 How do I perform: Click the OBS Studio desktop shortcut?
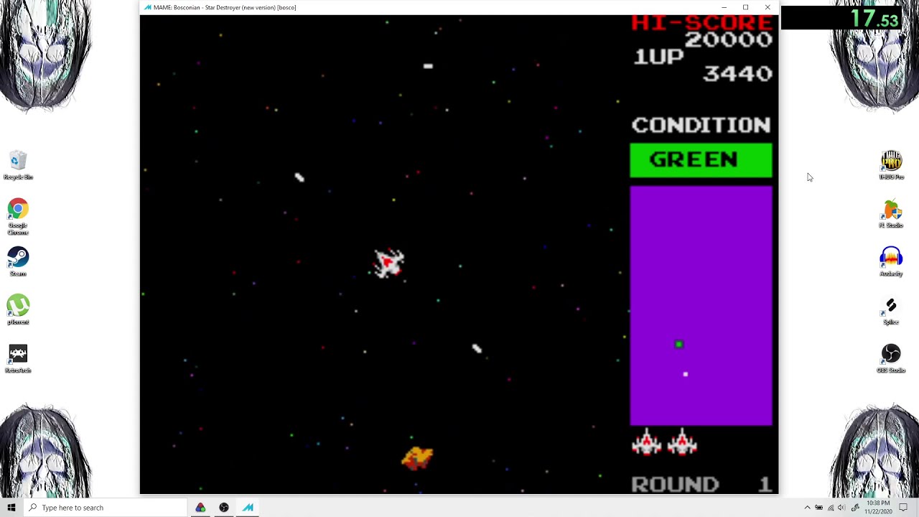891,358
